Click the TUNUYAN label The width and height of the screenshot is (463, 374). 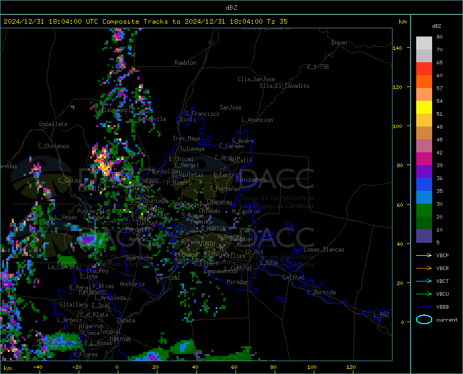119,340
